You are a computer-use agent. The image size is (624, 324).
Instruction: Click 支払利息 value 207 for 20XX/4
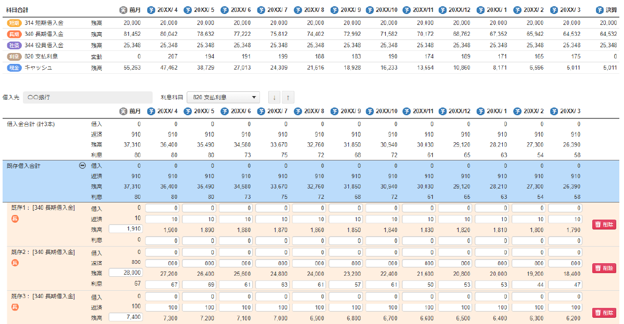(173, 56)
